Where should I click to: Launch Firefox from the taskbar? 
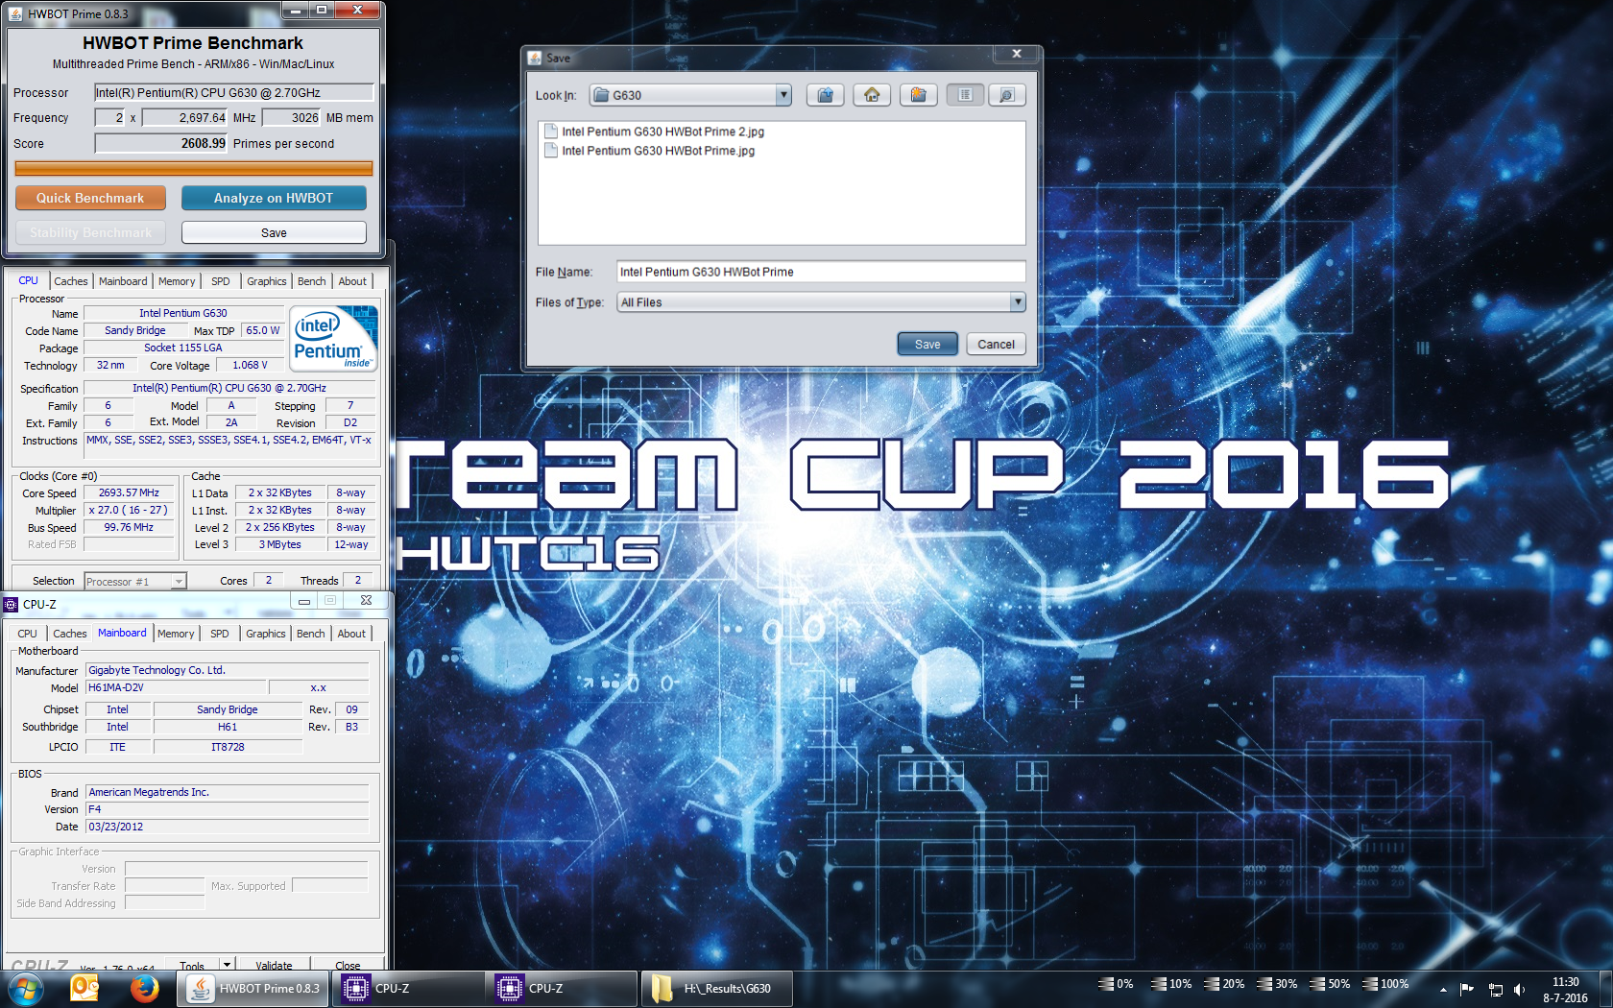tap(144, 988)
